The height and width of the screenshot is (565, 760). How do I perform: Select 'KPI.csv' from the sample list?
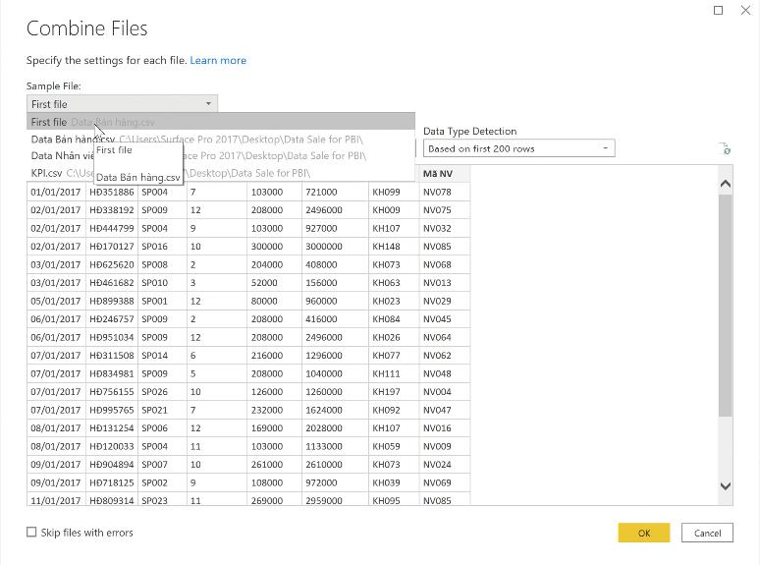[46, 173]
